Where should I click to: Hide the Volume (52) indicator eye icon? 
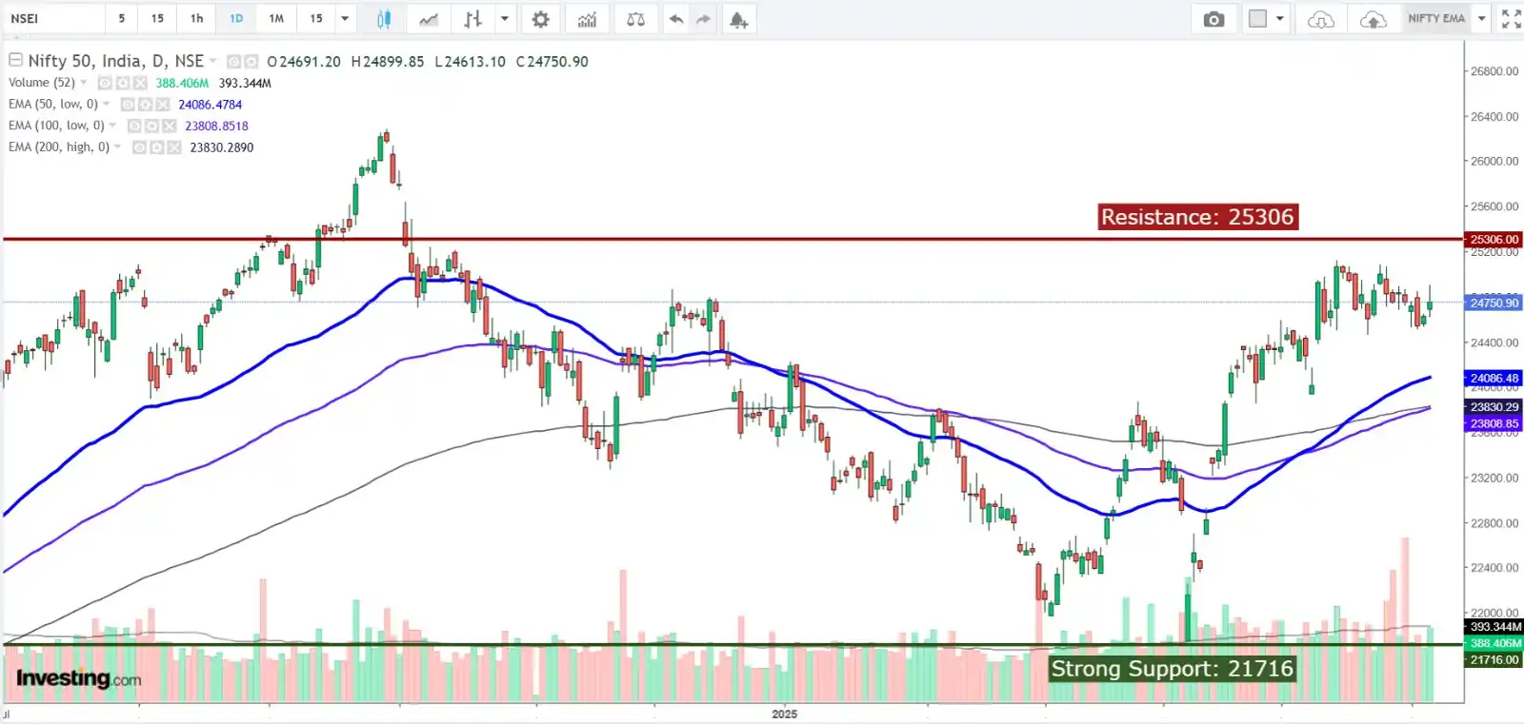pos(105,84)
